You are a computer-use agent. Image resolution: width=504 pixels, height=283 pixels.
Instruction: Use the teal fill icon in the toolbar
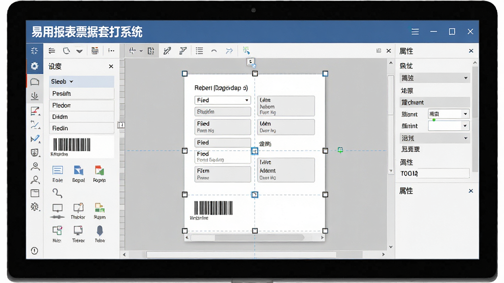pos(246,51)
